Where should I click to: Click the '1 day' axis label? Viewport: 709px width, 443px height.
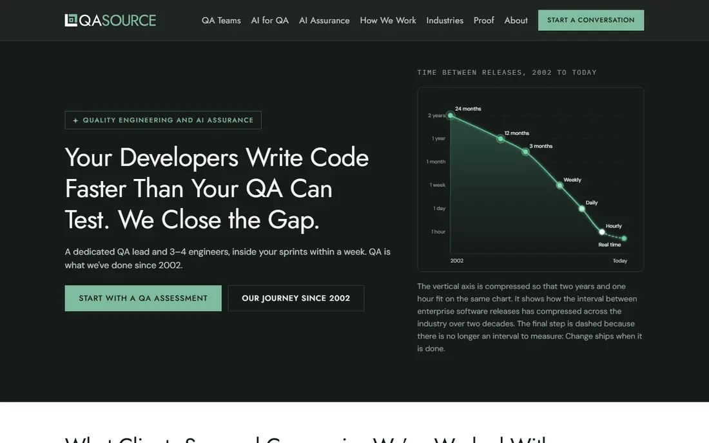coord(439,209)
